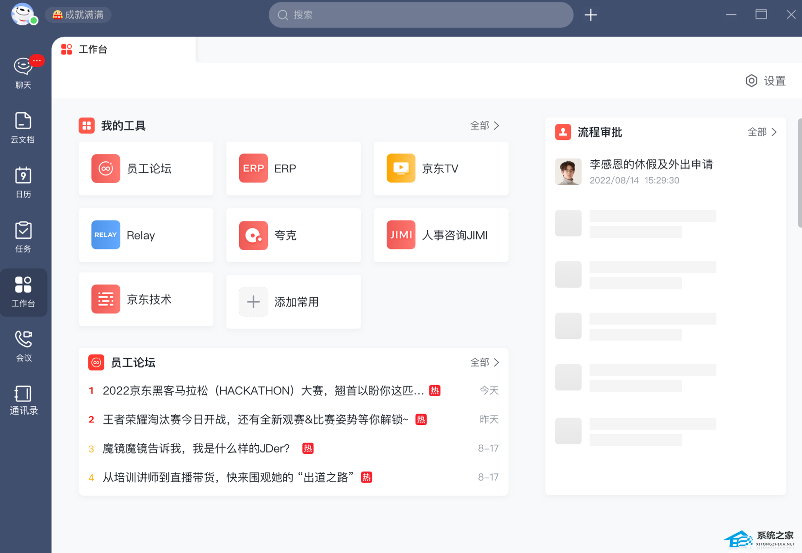The image size is (802, 553).
Task: Switch to the 工作台 tab
Action: 124,50
